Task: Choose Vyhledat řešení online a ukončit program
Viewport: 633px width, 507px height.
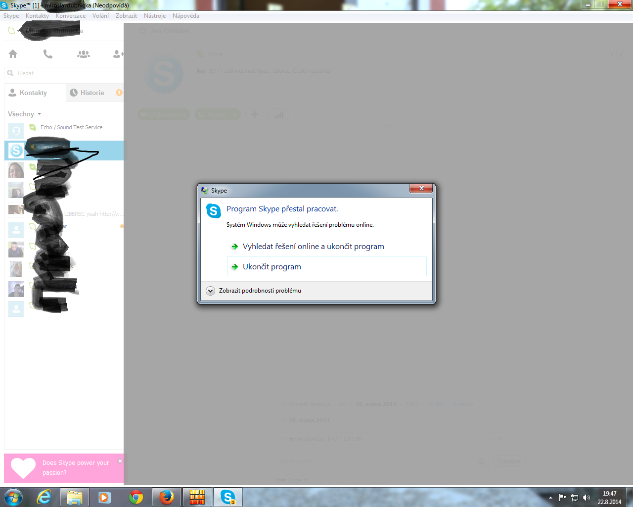Action: coord(313,246)
